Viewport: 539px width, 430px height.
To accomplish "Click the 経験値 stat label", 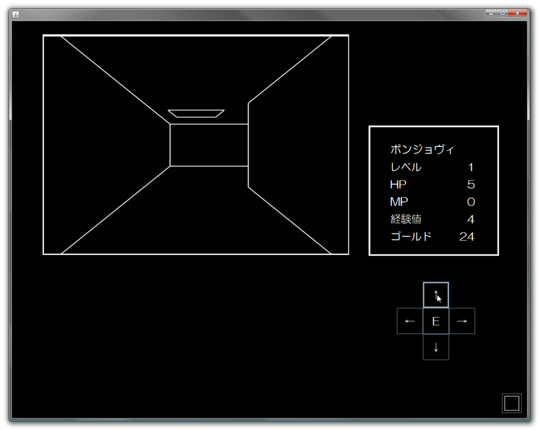I will pyautogui.click(x=406, y=219).
